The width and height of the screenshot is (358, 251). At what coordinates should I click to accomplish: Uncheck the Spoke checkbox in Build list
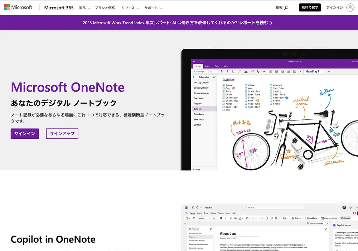pos(223,85)
